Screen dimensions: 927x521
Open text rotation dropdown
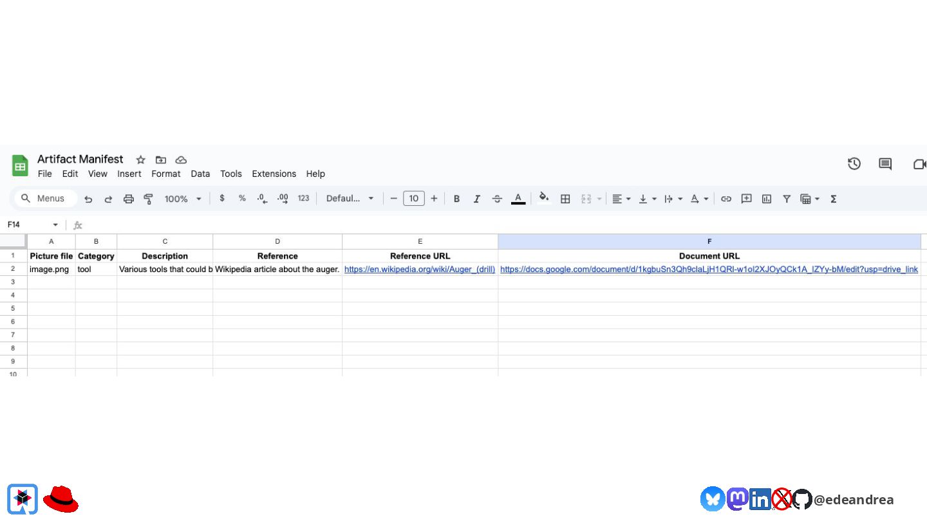699,199
